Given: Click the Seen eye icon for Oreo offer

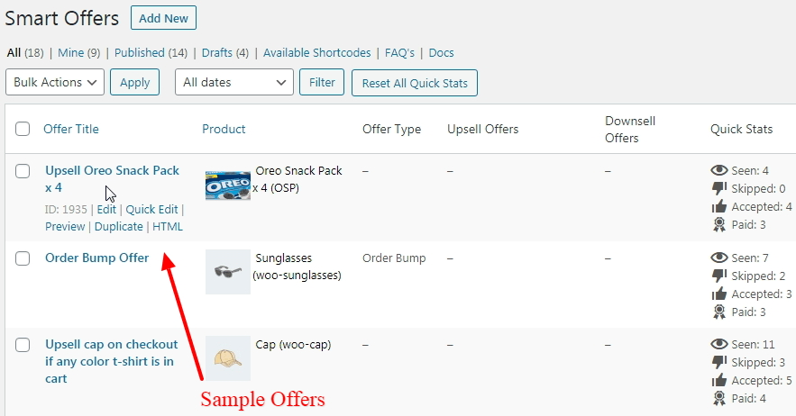Looking at the screenshot, I should pyautogui.click(x=718, y=170).
